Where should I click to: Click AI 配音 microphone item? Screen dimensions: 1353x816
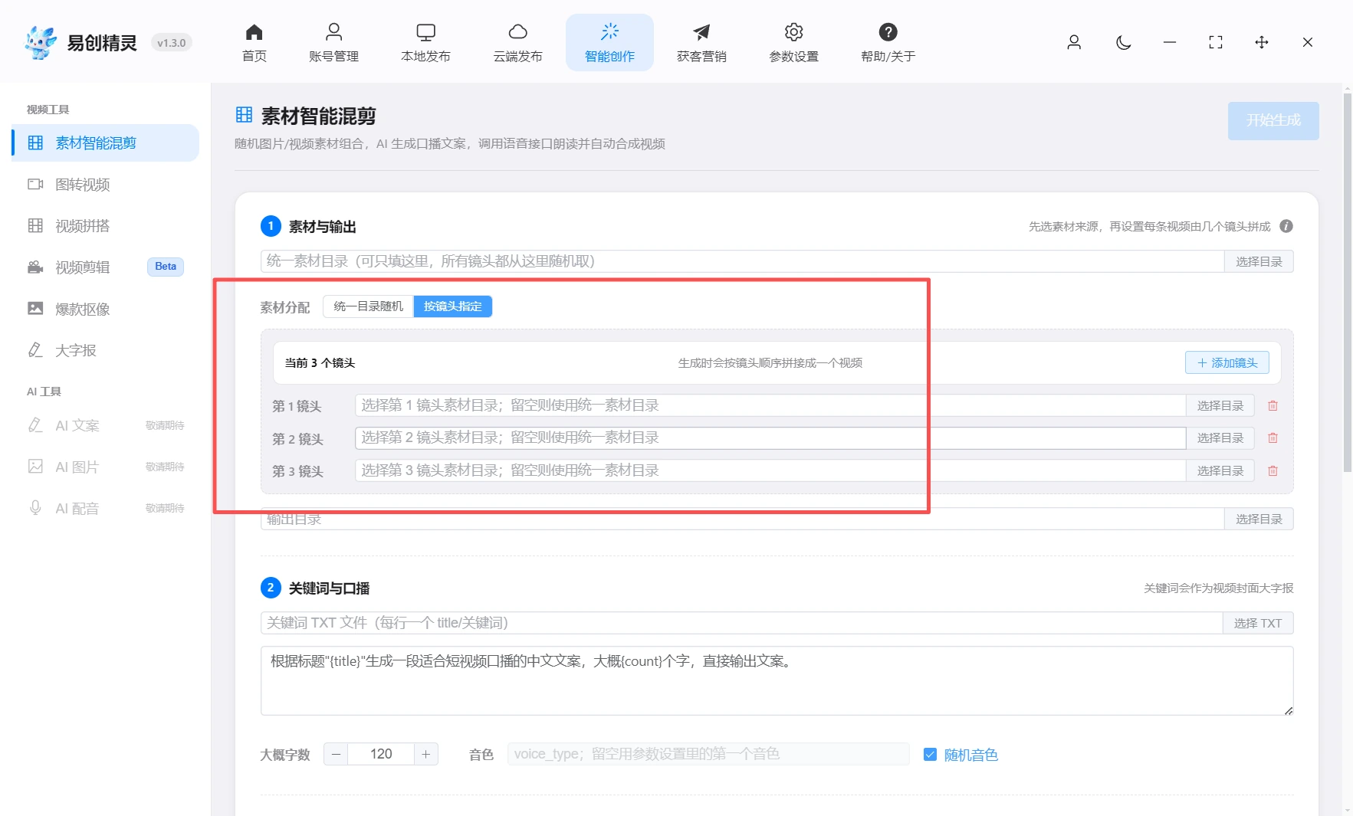pyautogui.click(x=106, y=508)
